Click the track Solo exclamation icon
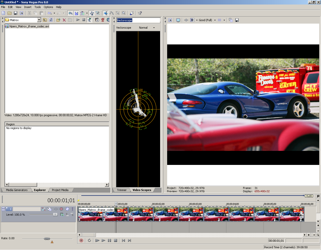The image size is (321, 250). click(x=73, y=209)
